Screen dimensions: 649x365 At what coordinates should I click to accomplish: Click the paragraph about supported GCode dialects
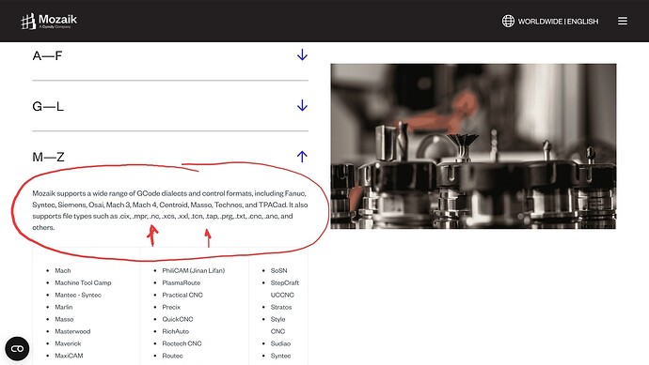coord(170,210)
